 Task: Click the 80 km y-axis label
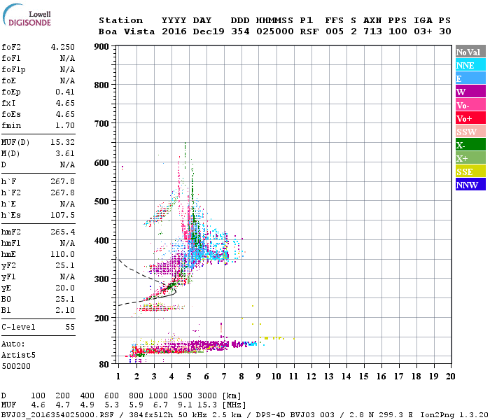(104, 365)
